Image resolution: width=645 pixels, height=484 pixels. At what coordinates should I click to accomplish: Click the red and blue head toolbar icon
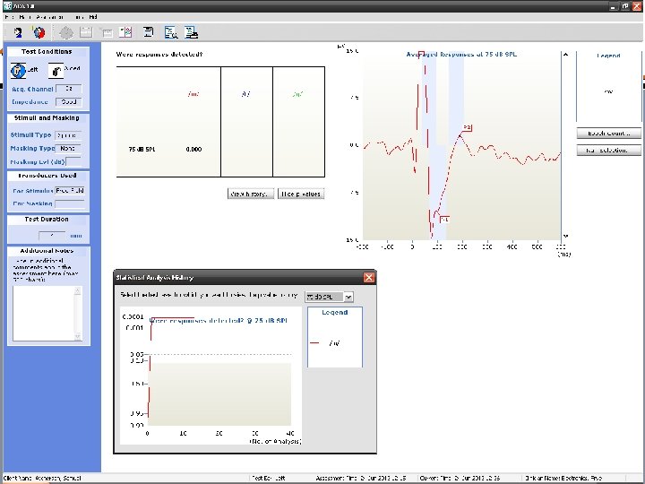(x=39, y=32)
